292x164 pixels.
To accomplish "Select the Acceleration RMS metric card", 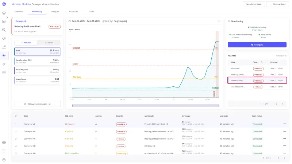I will click(38, 61).
